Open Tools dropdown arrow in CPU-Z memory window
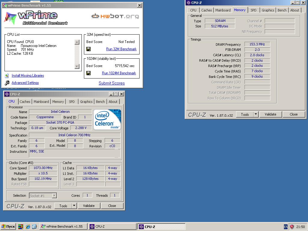Image resolution: width=308 pixels, height=231 pixels. [x=256, y=114]
